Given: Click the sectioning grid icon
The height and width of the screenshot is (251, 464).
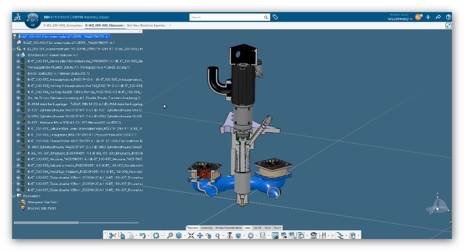Looking at the screenshot, I should (322, 236).
